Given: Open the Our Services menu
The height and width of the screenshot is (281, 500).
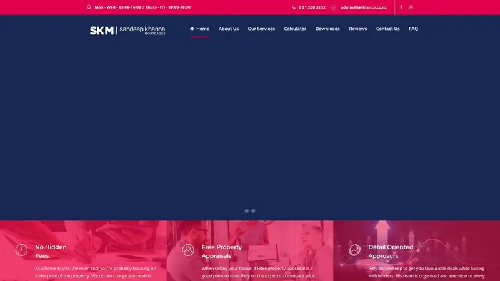Looking at the screenshot, I should [261, 29].
